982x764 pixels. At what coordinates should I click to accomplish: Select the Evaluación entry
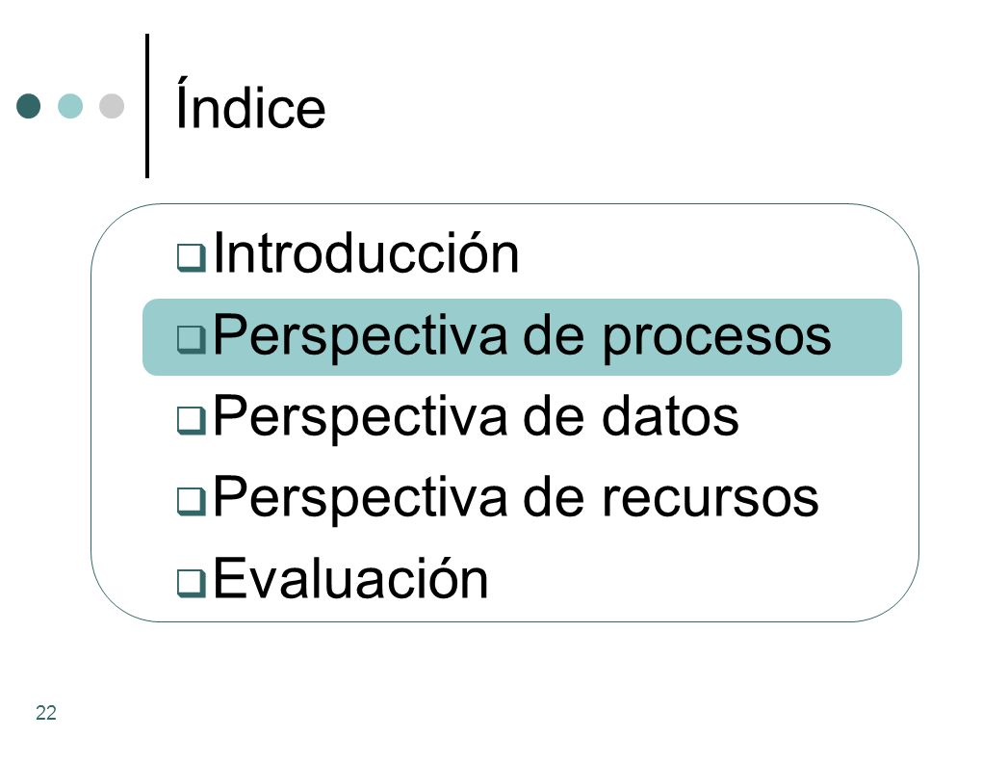coord(350,578)
